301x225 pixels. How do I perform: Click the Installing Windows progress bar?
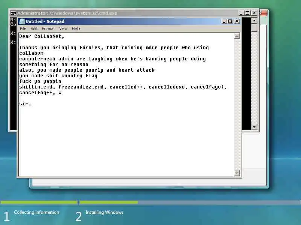190,202
